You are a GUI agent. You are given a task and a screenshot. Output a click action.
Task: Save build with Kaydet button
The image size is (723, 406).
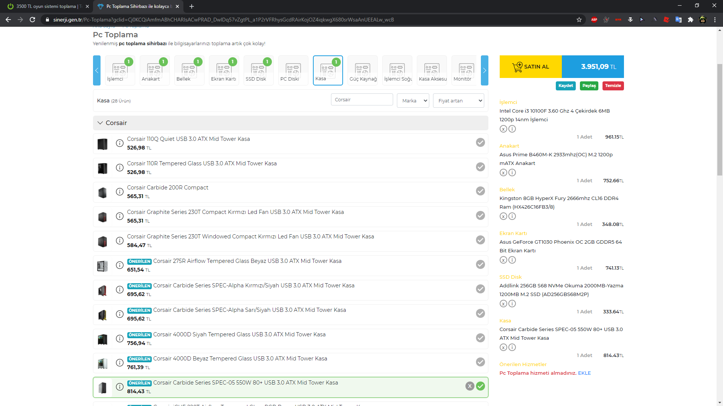coord(566,86)
